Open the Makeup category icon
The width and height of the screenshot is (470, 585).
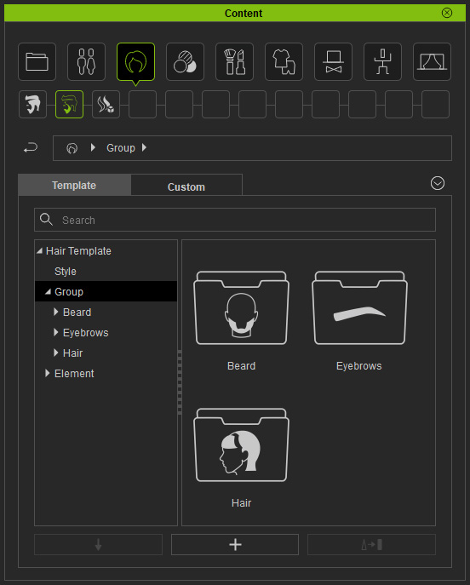point(235,61)
